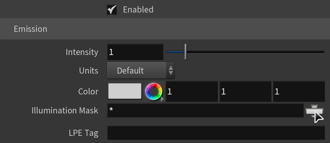Click the Intensity slider handle
Viewport: 330px width, 143px height.
point(185,52)
